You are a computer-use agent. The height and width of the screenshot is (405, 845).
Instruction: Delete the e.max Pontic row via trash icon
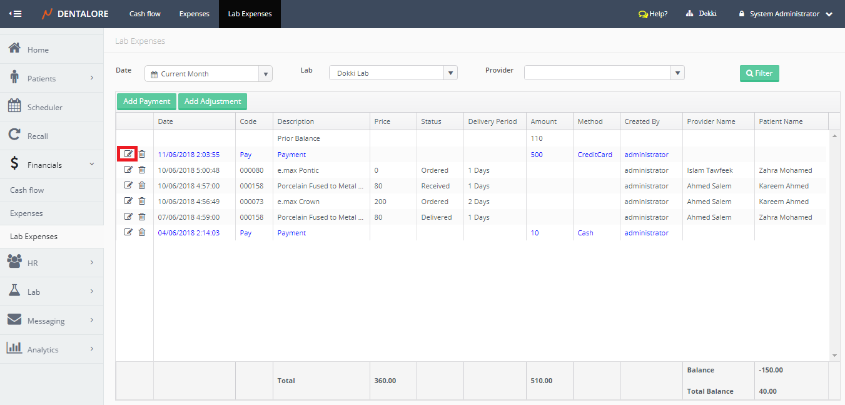point(142,170)
